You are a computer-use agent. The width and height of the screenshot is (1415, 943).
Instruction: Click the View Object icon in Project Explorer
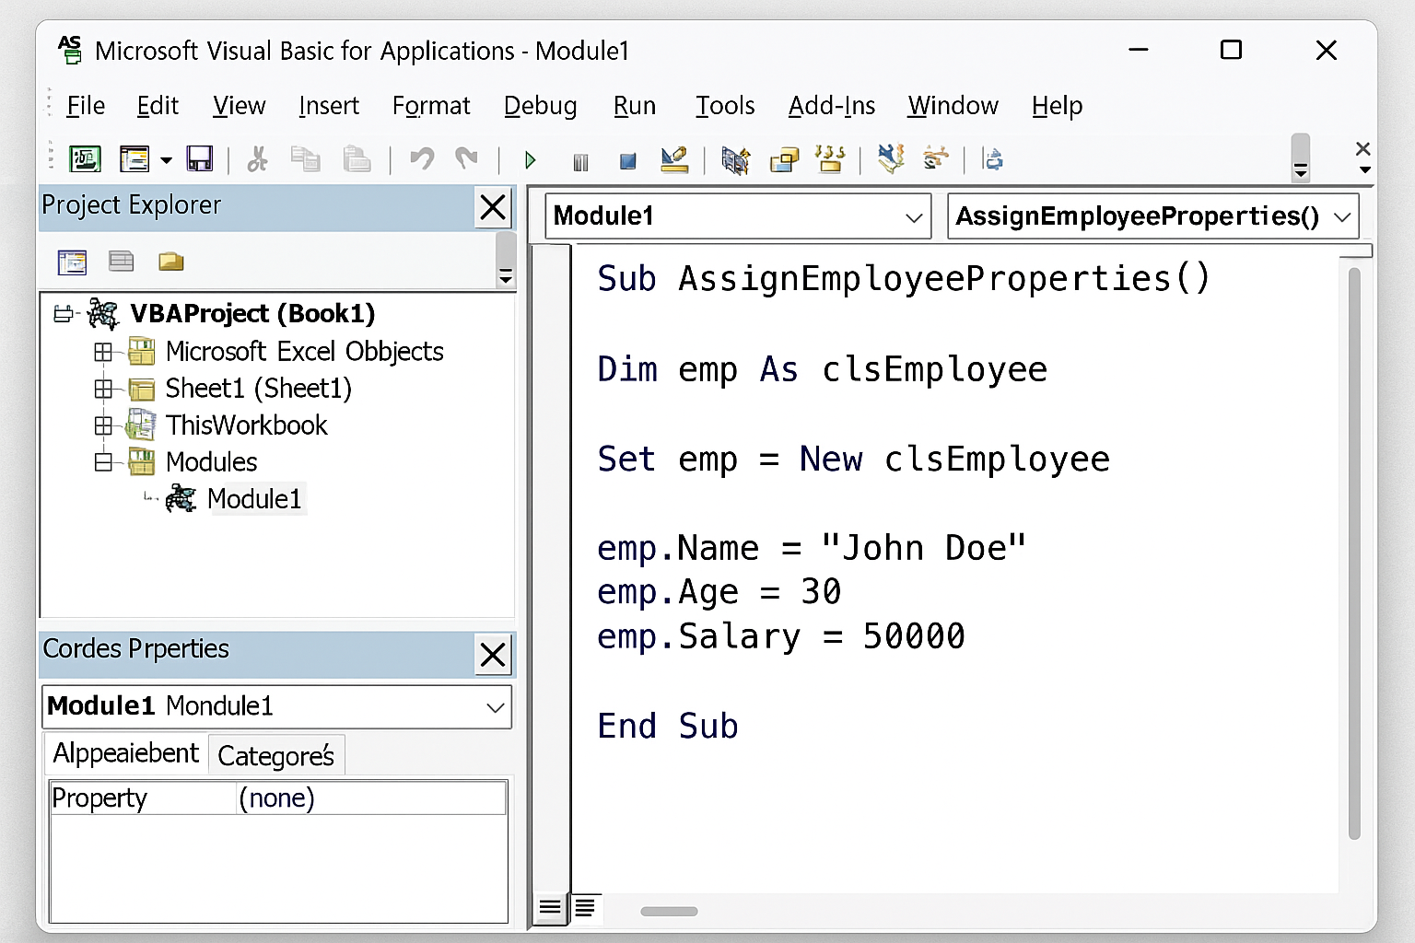tap(122, 262)
